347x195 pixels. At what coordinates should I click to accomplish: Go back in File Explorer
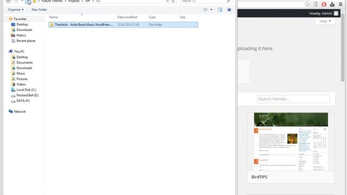coord(9,1)
